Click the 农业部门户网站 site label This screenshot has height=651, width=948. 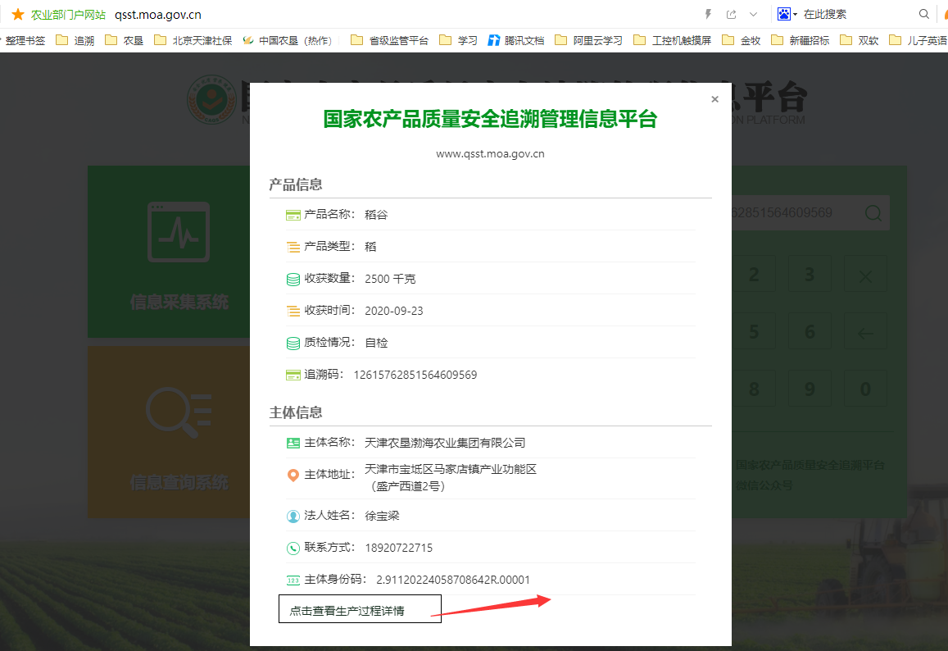point(68,15)
